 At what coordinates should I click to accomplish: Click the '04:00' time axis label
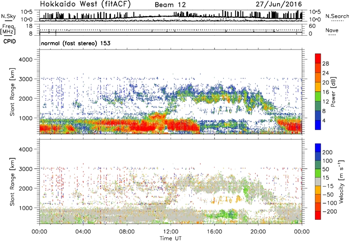(x=83, y=232)
